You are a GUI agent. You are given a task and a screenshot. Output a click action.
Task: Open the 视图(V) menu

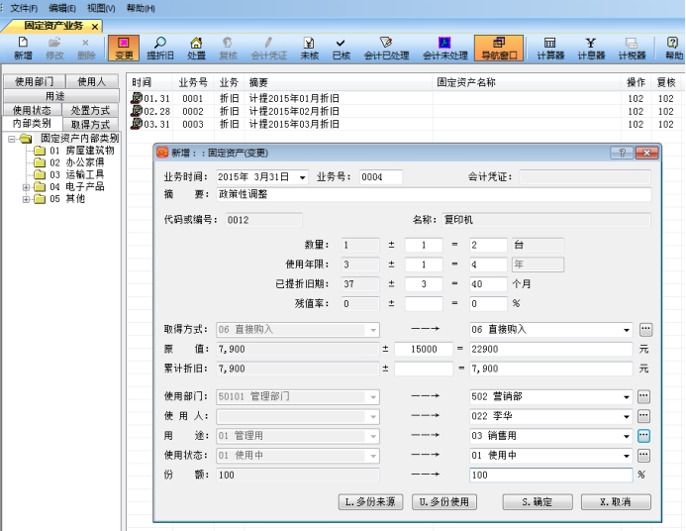coord(101,8)
